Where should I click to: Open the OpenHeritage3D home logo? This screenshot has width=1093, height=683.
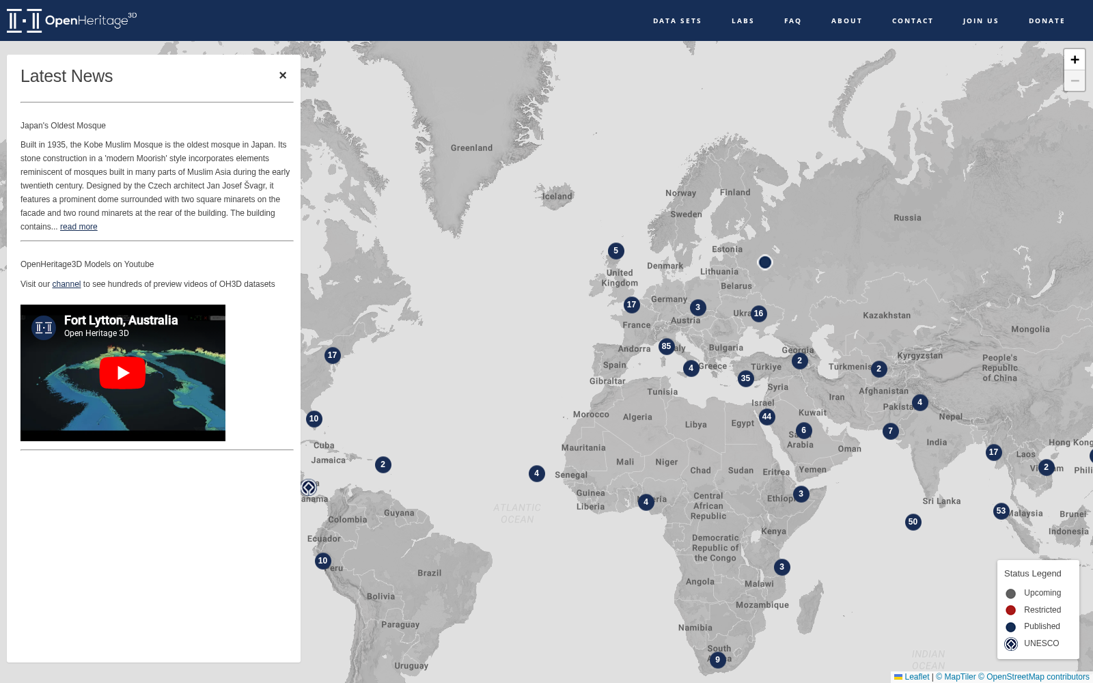pyautogui.click(x=72, y=20)
